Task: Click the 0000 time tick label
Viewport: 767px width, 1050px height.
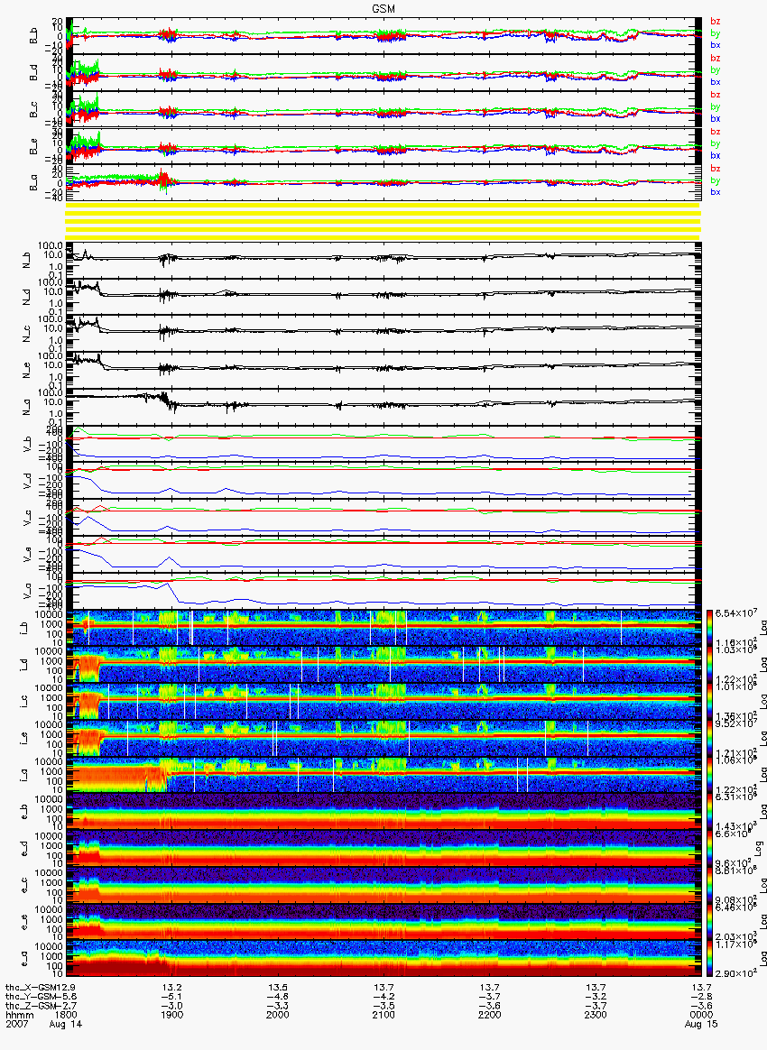Action: 701,1015
